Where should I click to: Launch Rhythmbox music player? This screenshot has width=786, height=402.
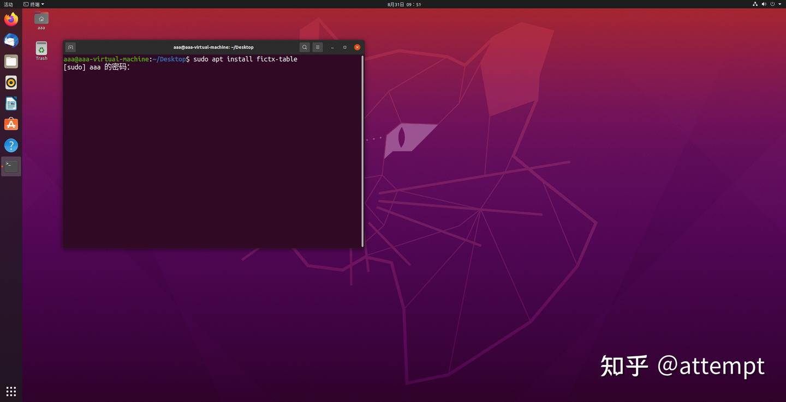(x=10, y=82)
